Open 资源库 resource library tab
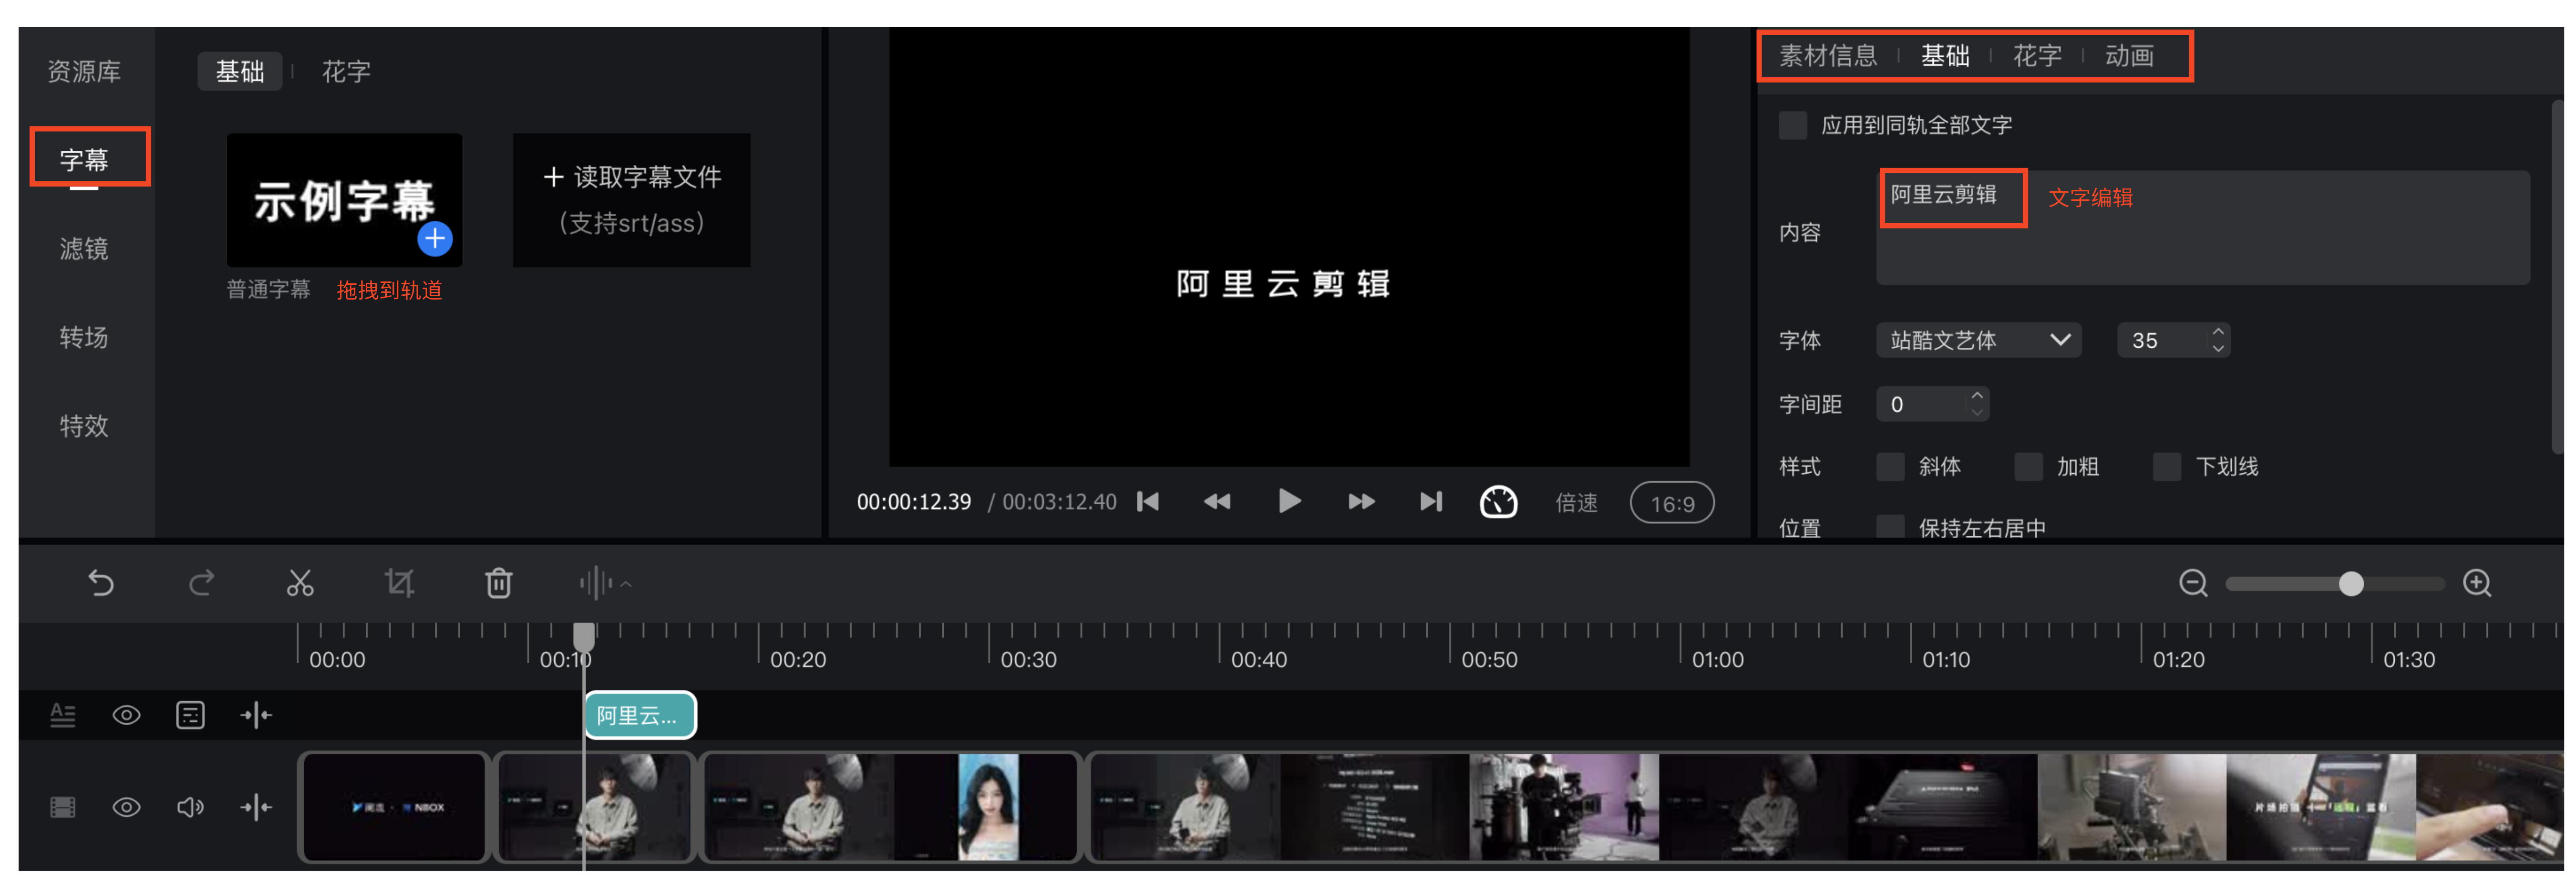 [x=84, y=71]
